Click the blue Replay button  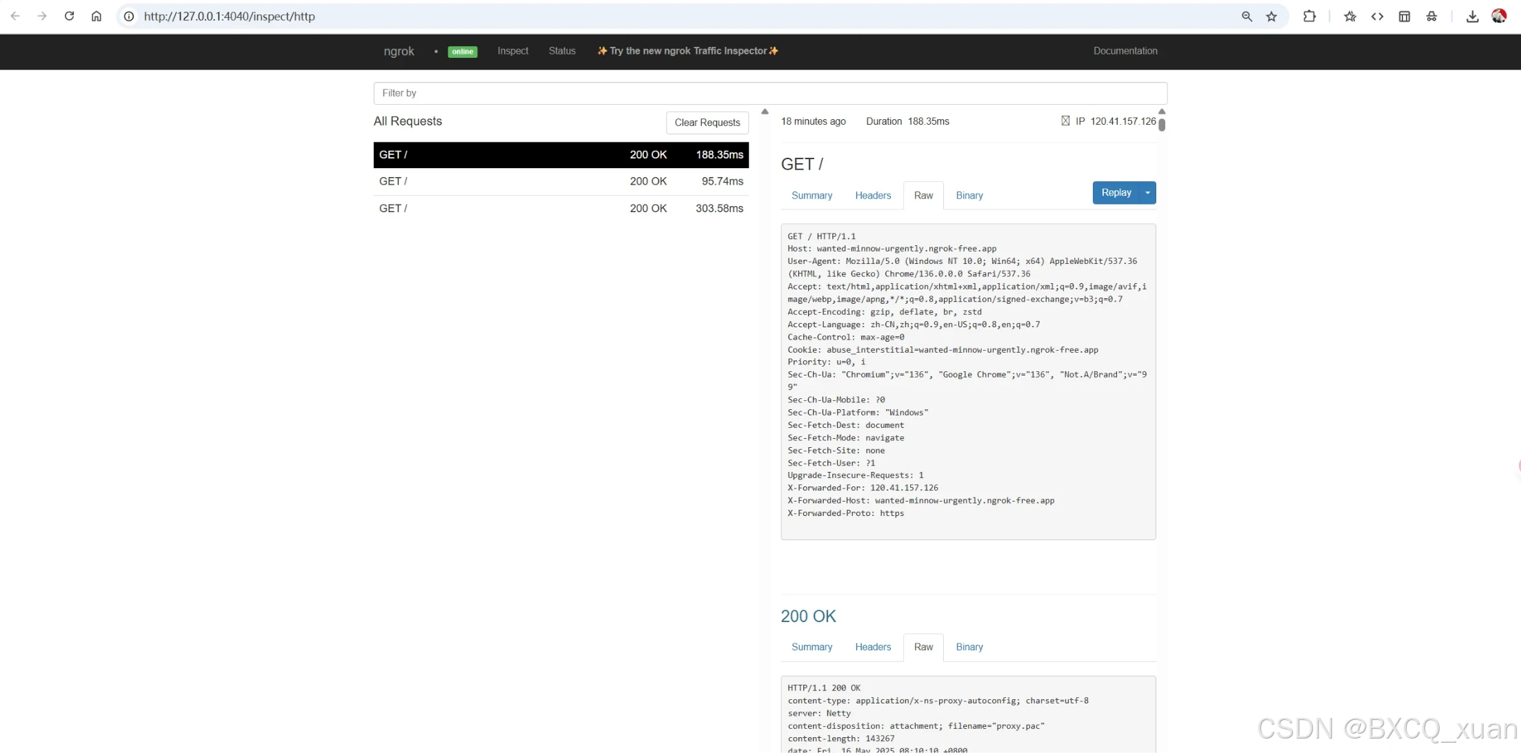click(x=1116, y=193)
